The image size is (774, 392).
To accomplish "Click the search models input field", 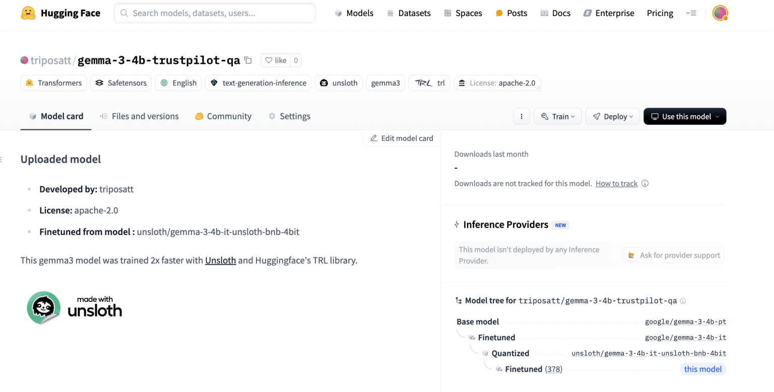I will 215,13.
